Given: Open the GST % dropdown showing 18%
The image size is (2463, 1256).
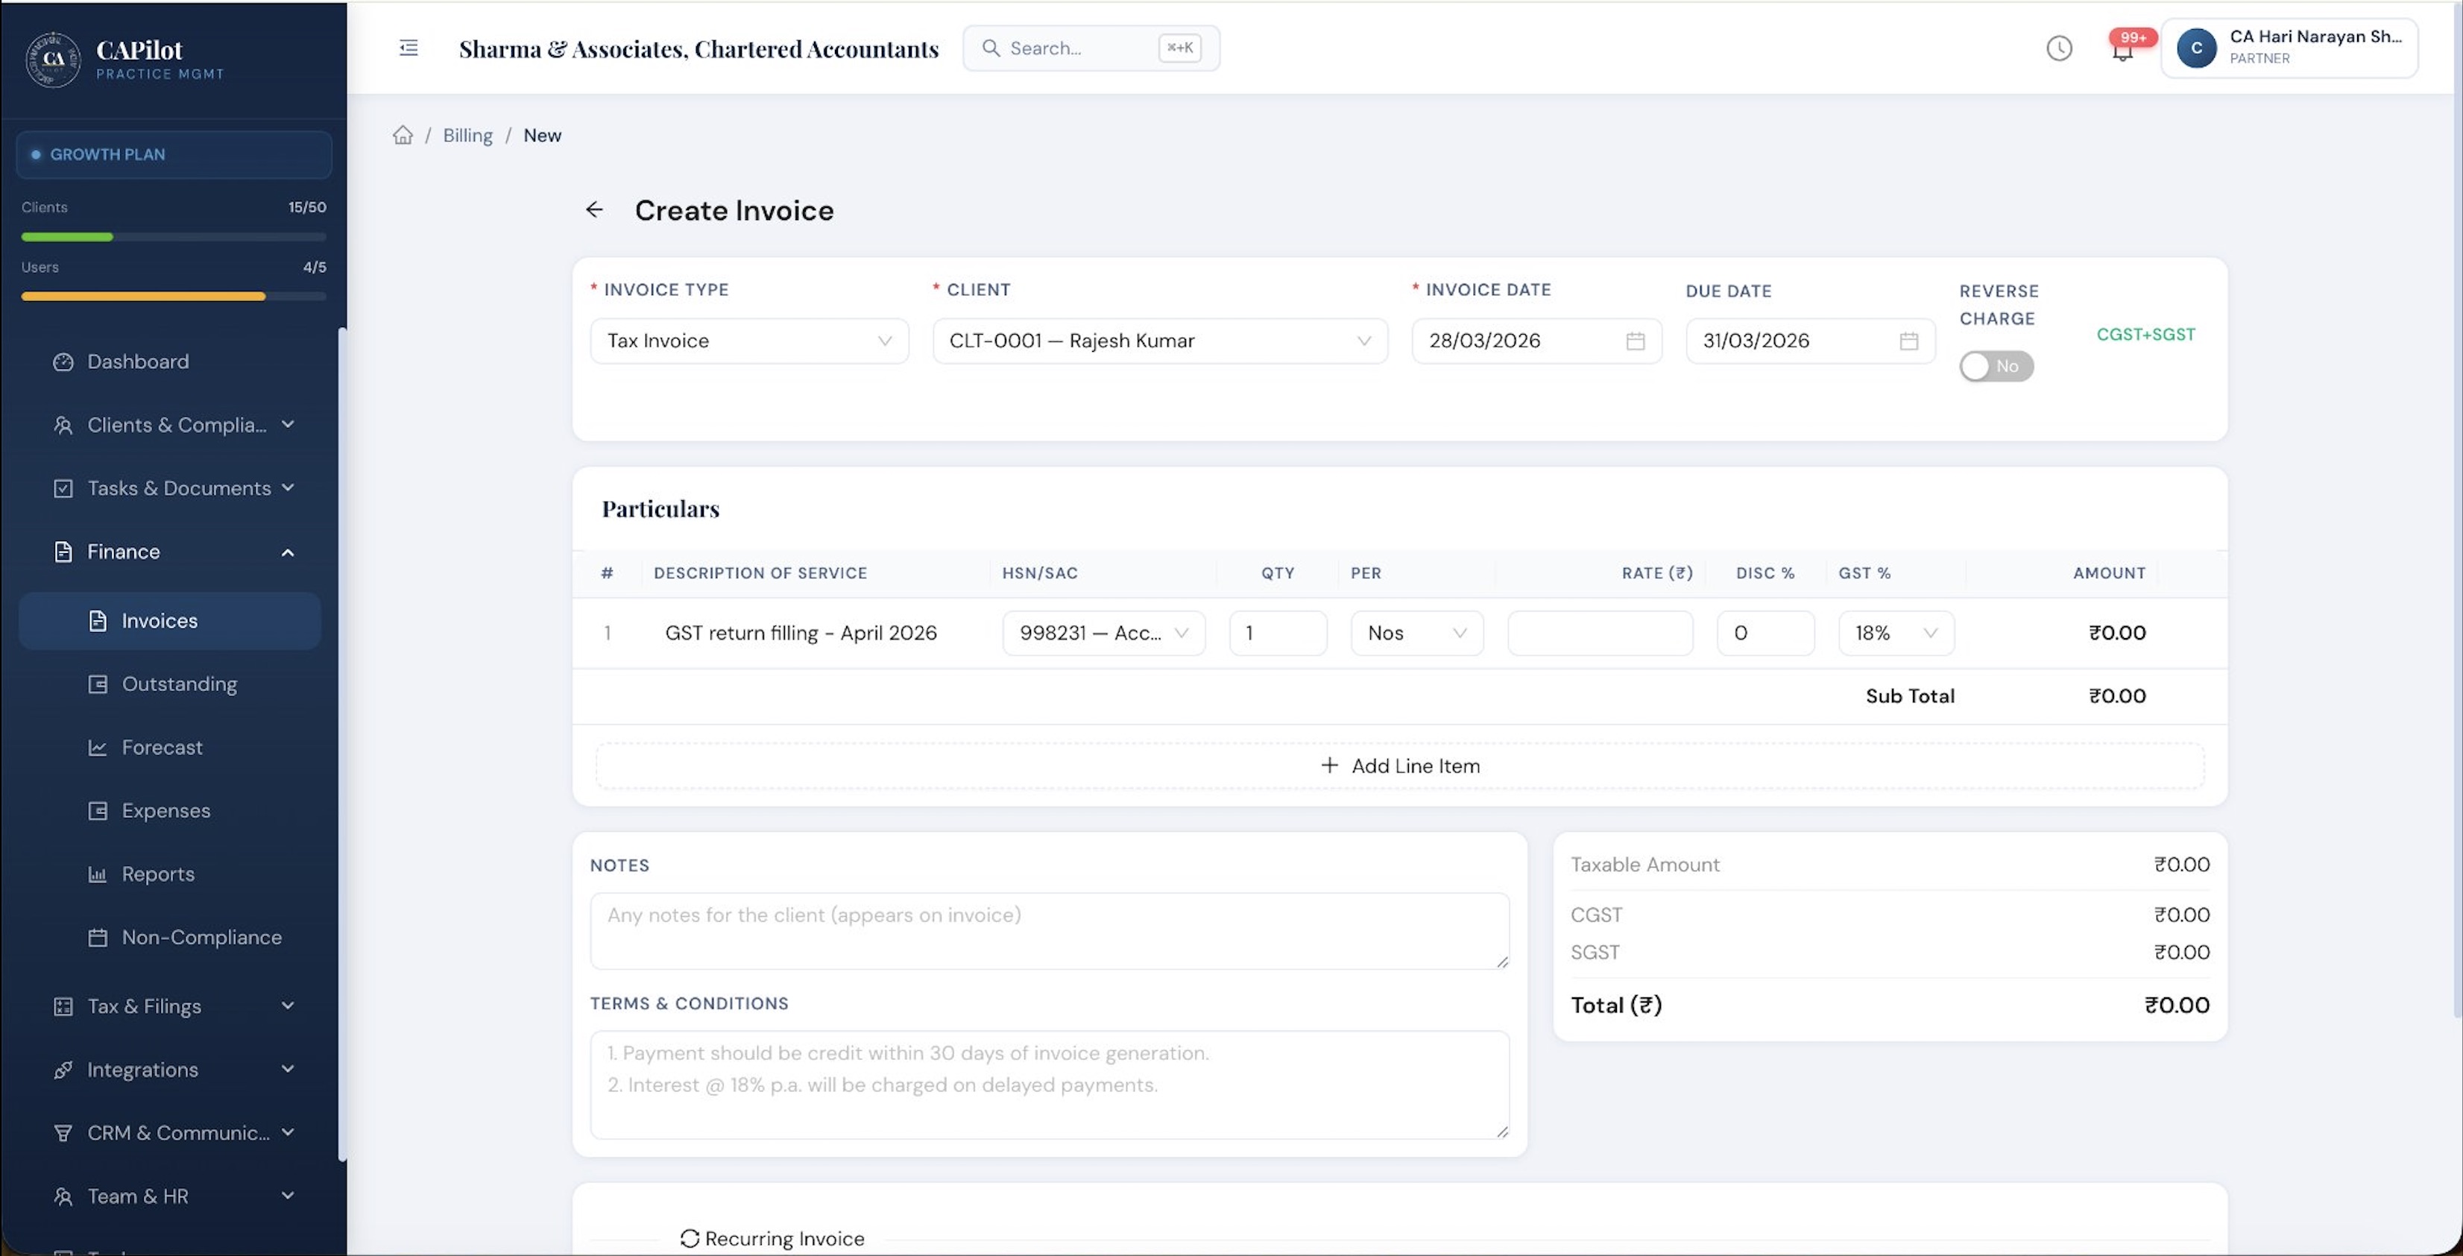Looking at the screenshot, I should click(x=1895, y=633).
